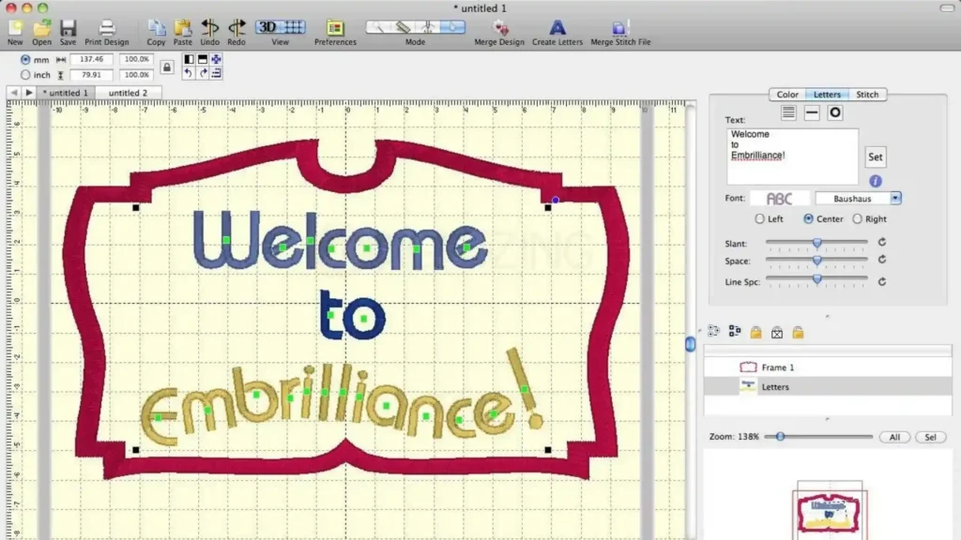Image resolution: width=961 pixels, height=540 pixels.
Task: Switch to the untitled 1 tab
Action: tap(66, 93)
